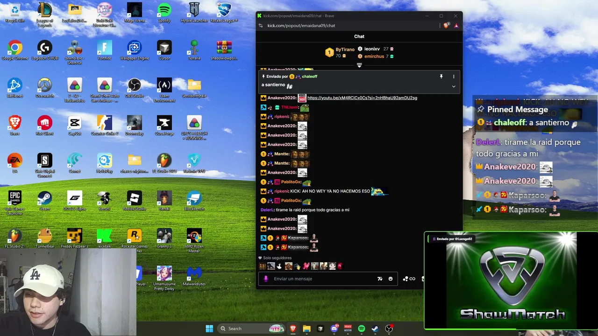Select the Rocket League desktop shortcut
The image size is (598, 336).
click(x=224, y=13)
